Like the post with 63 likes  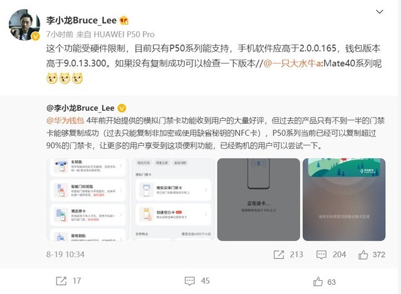point(318,281)
